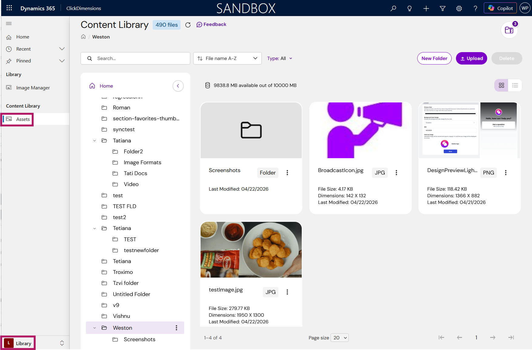Go to next page arrow
This screenshot has width=532, height=350.
click(x=493, y=337)
